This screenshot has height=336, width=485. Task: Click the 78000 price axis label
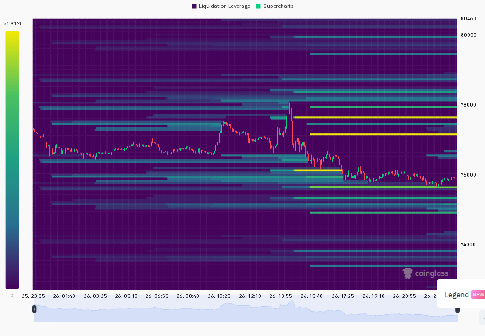tap(468, 105)
